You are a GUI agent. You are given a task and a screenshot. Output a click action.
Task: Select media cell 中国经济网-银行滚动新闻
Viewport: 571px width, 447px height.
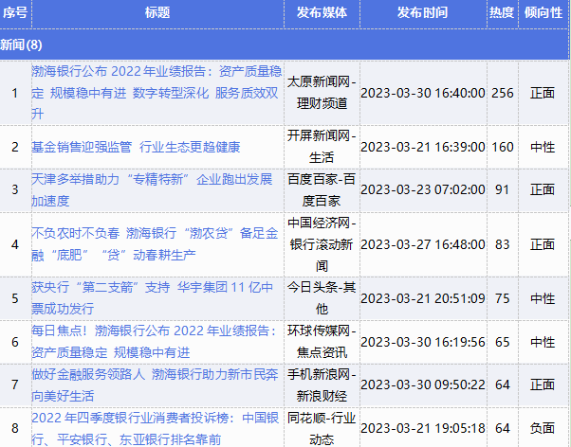tap(322, 244)
